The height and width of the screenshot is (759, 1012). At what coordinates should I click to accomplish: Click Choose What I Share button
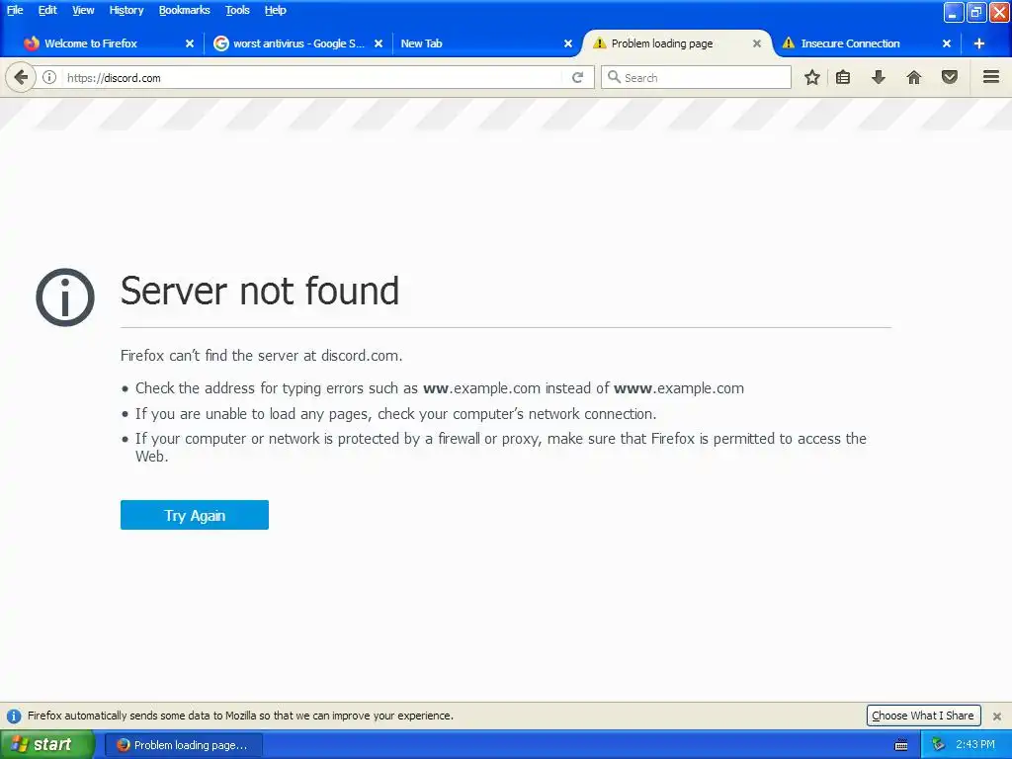click(923, 716)
